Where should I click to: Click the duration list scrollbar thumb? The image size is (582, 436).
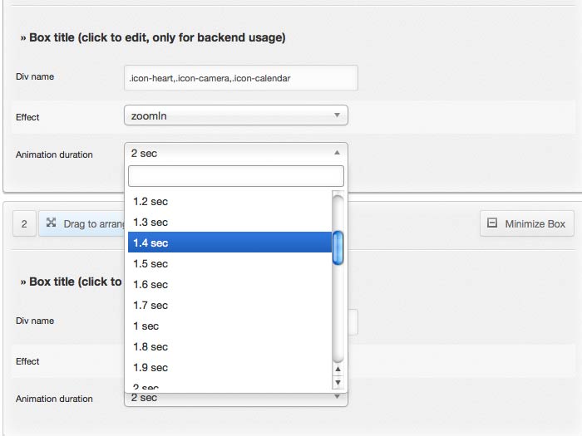click(x=338, y=247)
